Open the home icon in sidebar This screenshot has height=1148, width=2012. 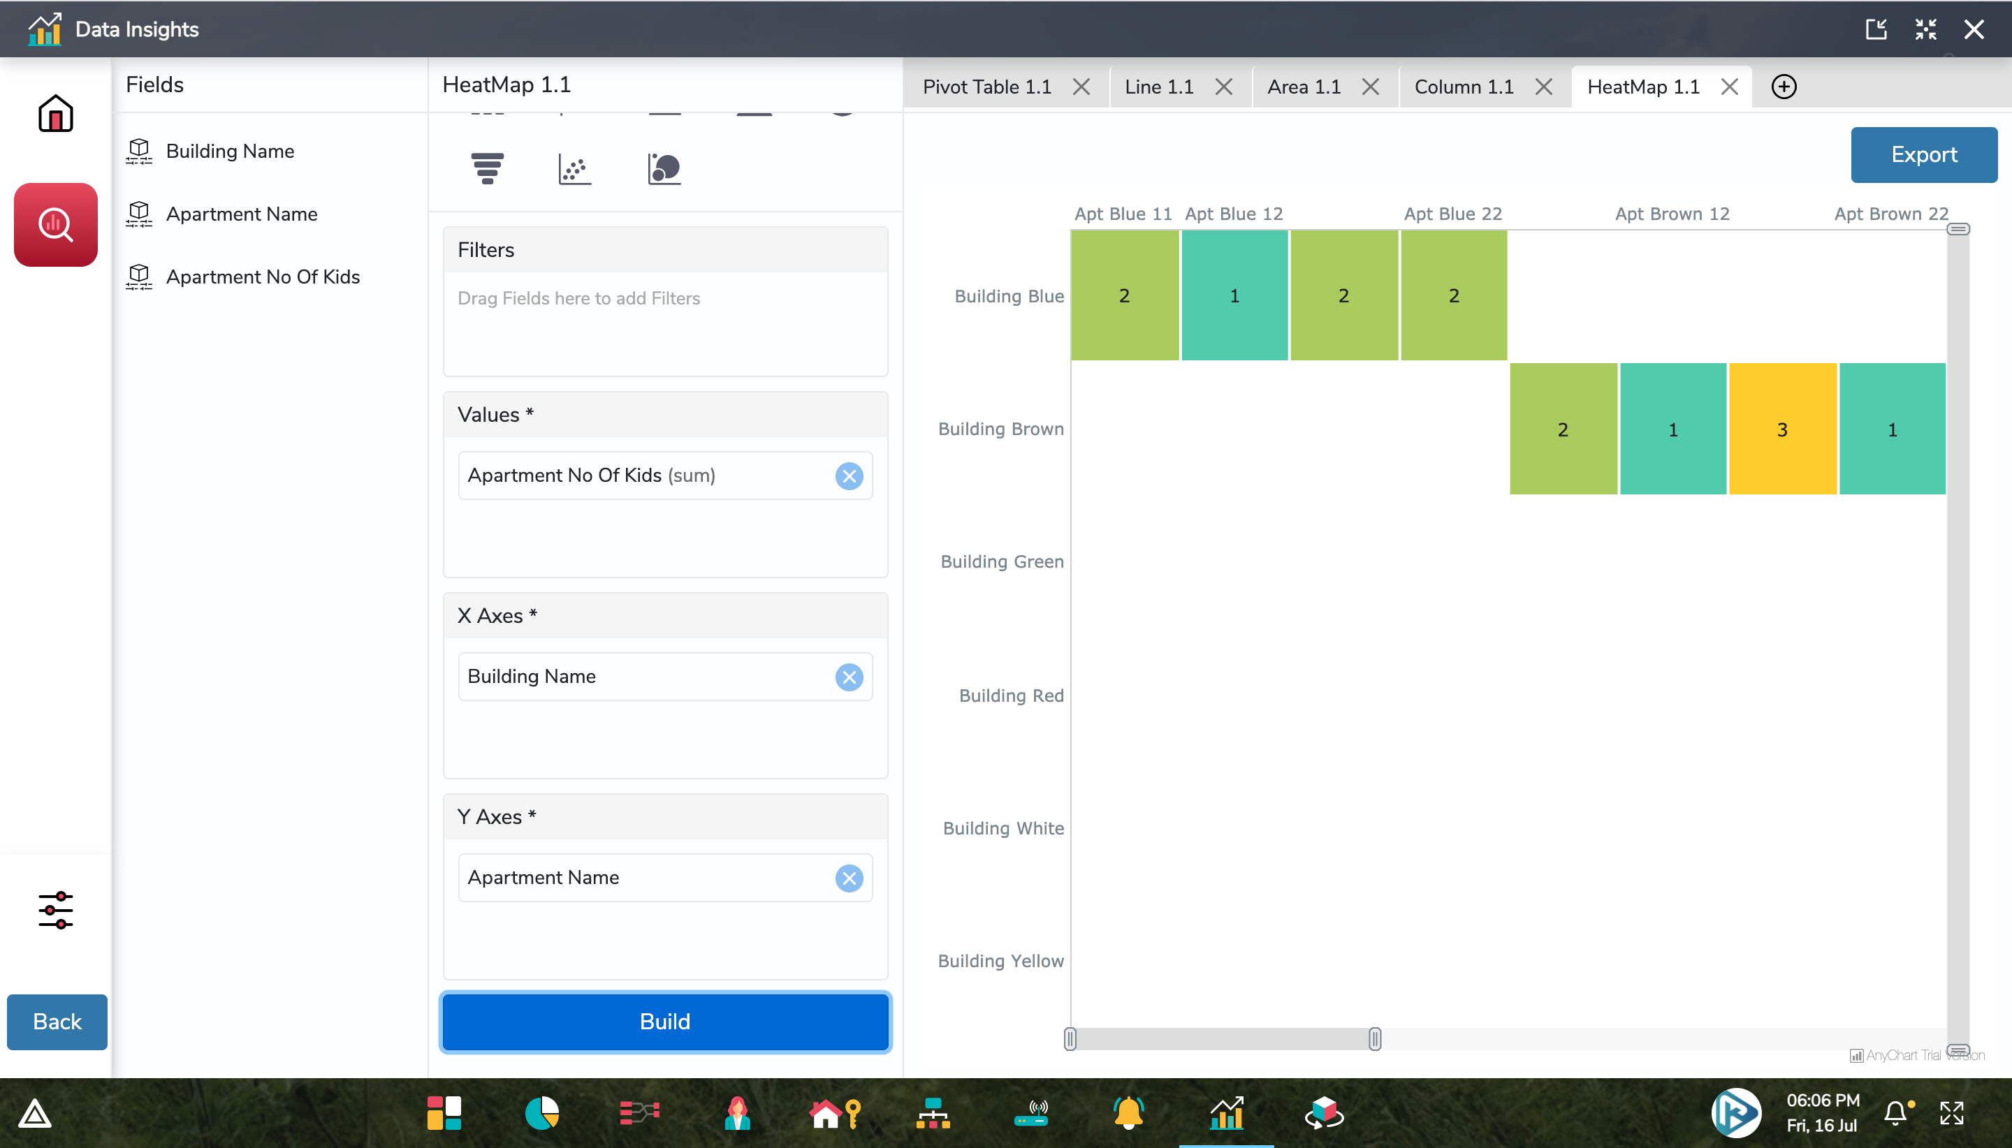point(55,114)
